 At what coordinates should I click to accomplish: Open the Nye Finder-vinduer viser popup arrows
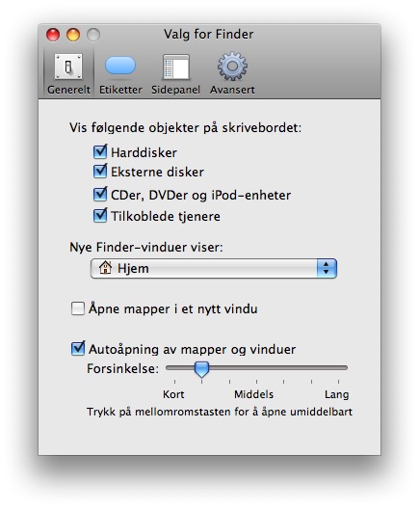pyautogui.click(x=327, y=268)
